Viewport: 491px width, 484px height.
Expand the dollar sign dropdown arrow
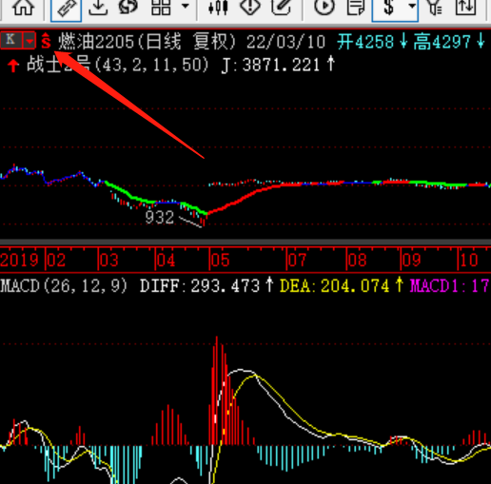(x=412, y=6)
